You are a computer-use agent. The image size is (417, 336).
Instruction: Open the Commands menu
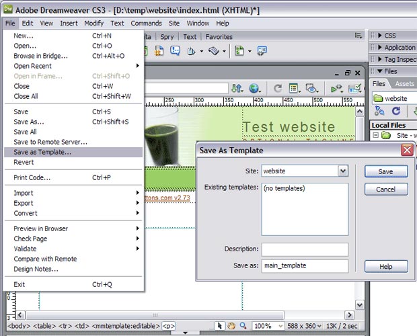(x=146, y=24)
